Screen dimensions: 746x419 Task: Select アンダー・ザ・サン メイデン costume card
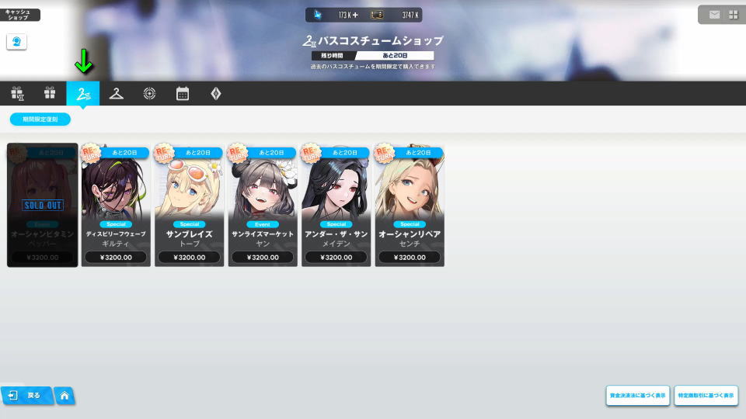click(336, 205)
